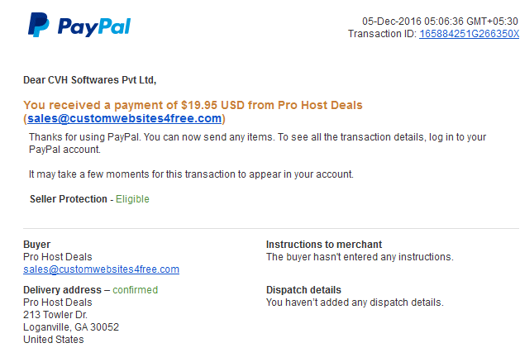
Task: Click the PayPal double-P logo icon
Action: click(x=39, y=25)
